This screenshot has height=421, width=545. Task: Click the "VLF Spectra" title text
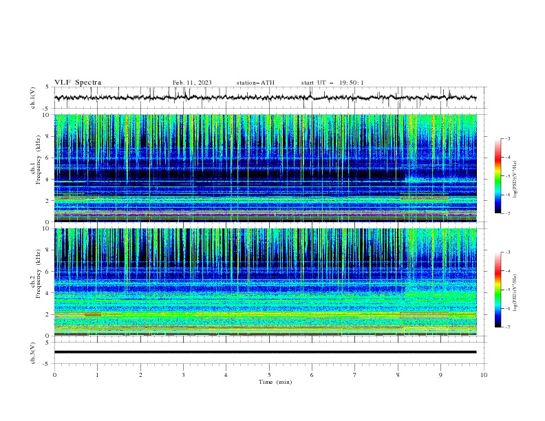click(78, 83)
